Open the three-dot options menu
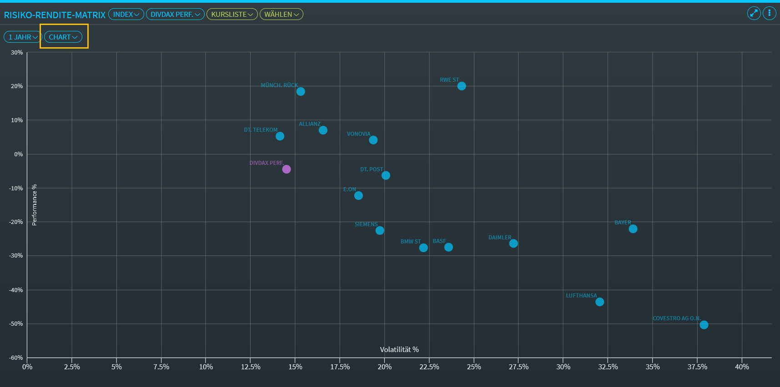 (x=769, y=13)
